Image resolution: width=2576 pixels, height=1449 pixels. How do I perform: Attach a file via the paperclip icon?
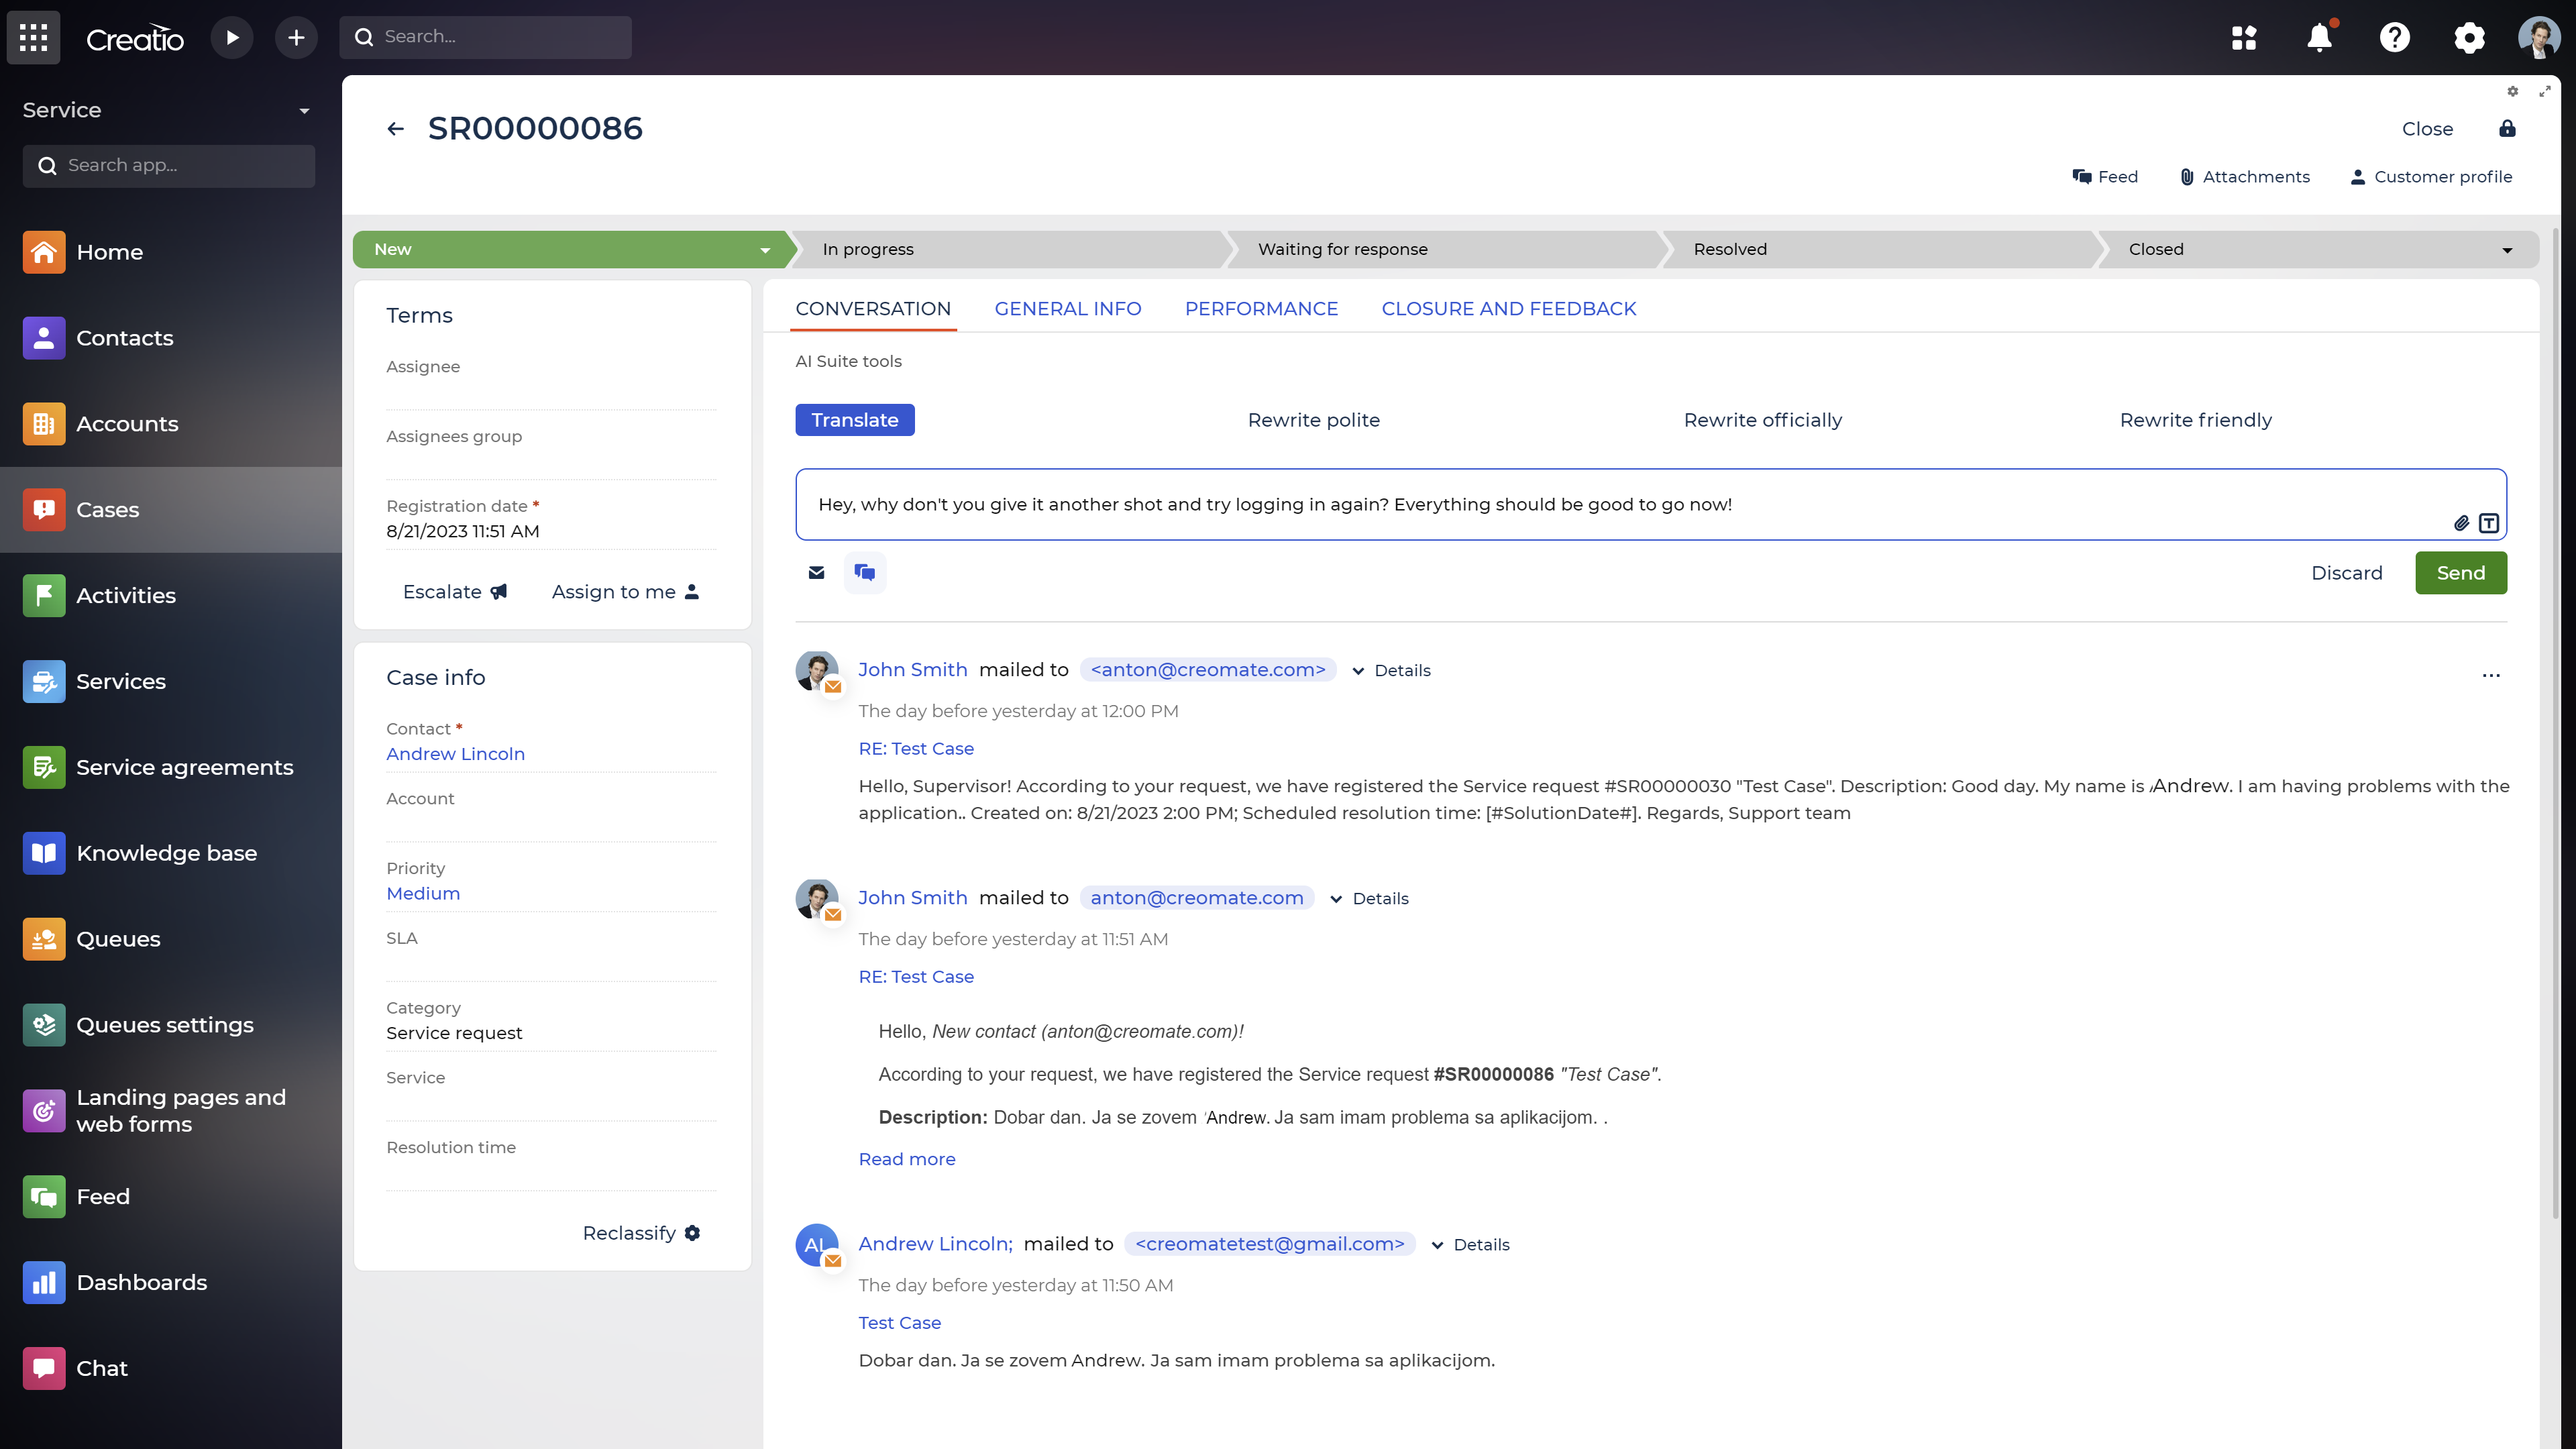[x=2462, y=522]
